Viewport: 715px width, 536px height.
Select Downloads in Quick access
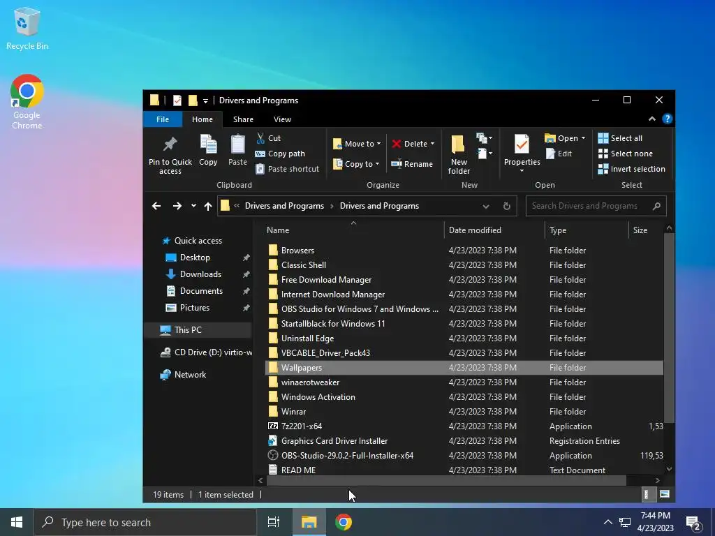coord(200,274)
